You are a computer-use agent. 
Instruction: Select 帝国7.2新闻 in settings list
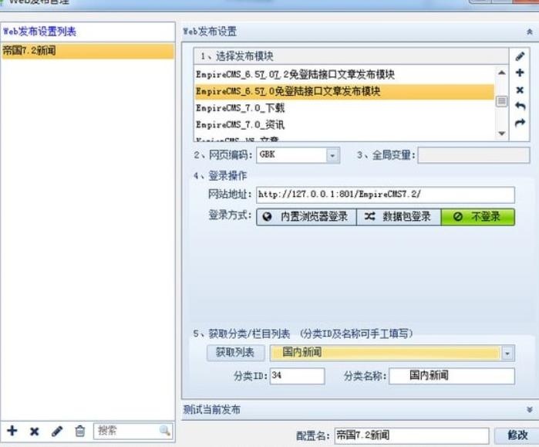88,51
